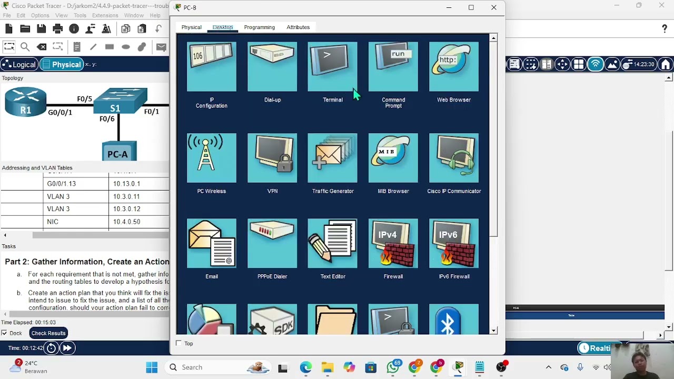Toggle the wireless signal view button

coord(595,64)
